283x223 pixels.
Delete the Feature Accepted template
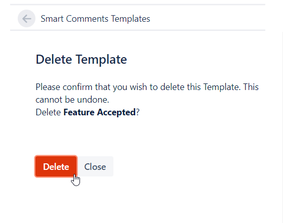(x=56, y=166)
